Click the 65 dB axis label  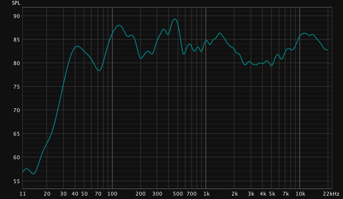coord(17,134)
